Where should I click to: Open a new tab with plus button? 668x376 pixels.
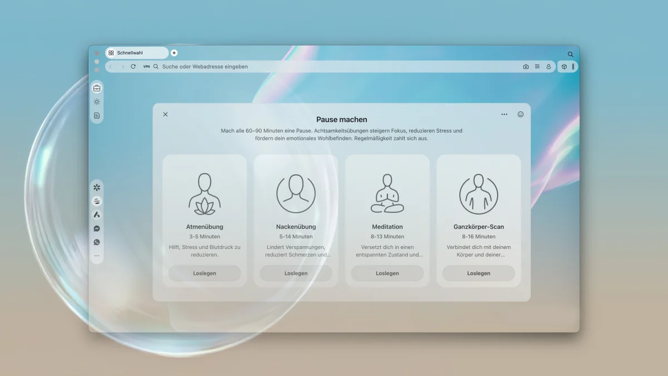[x=174, y=53]
